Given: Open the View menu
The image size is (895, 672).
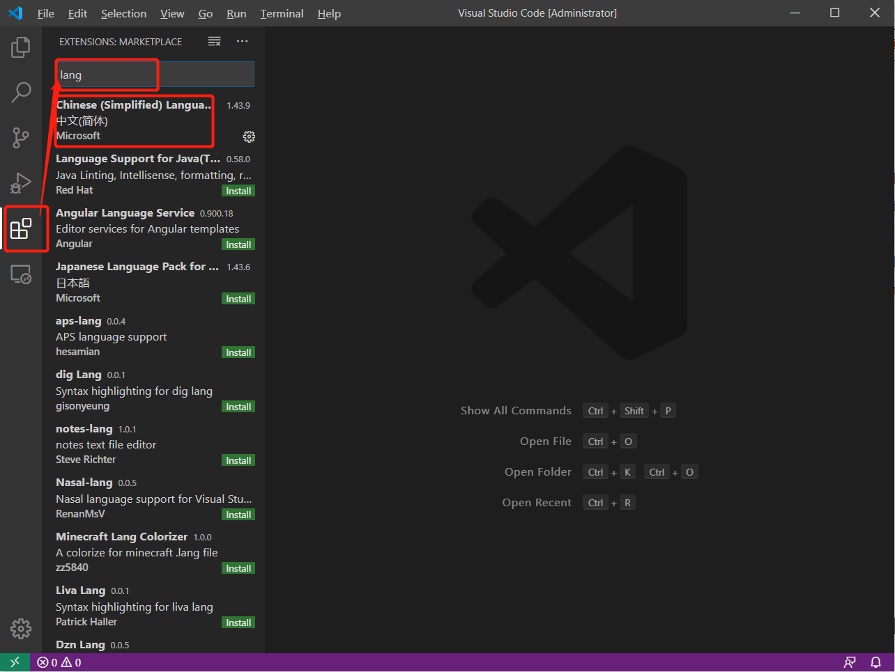Looking at the screenshot, I should pyautogui.click(x=172, y=13).
